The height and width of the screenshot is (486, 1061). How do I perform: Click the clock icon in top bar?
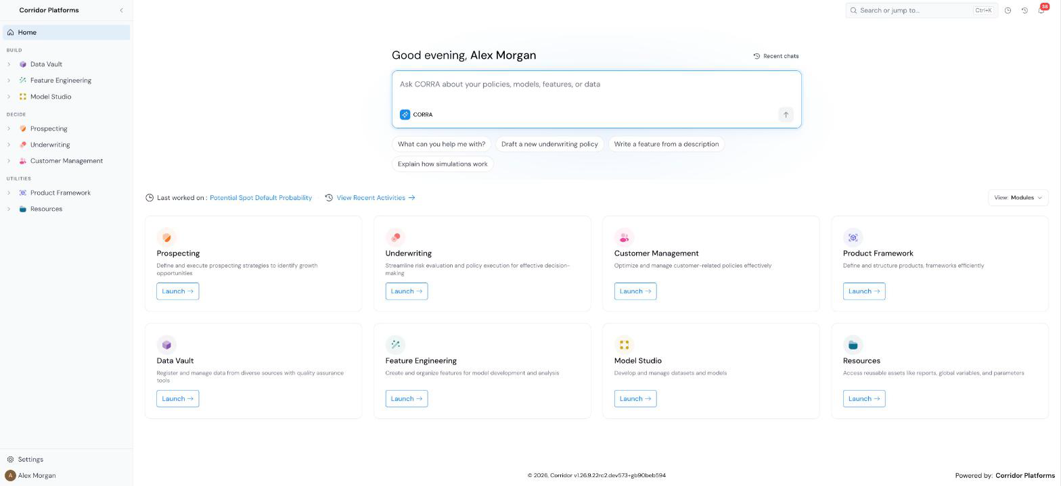point(1008,10)
